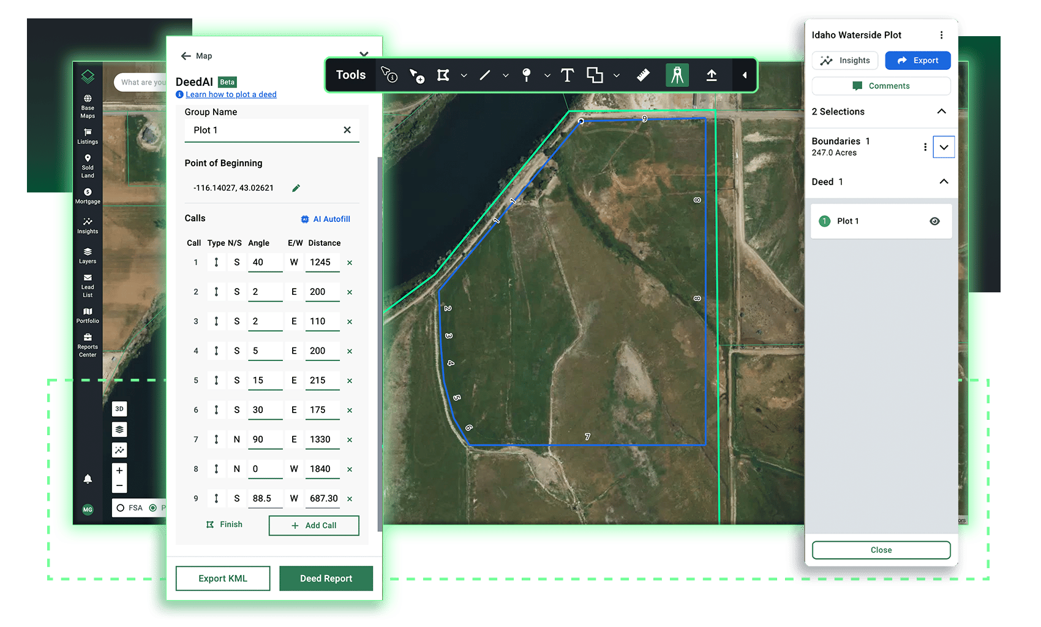
Task: Open Idaho Waterside Plot options menu
Action: coord(941,35)
